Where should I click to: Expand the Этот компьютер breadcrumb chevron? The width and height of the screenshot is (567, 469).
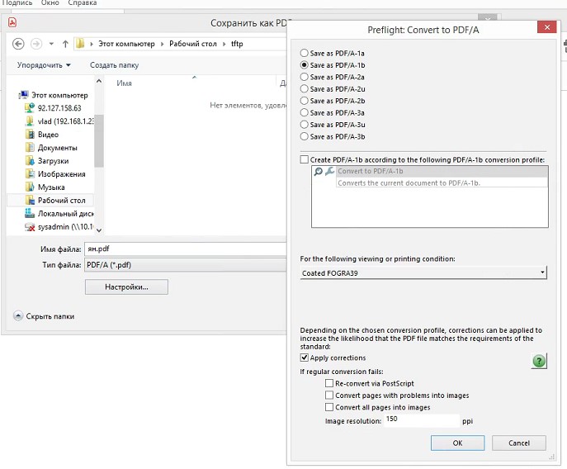[x=162, y=44]
